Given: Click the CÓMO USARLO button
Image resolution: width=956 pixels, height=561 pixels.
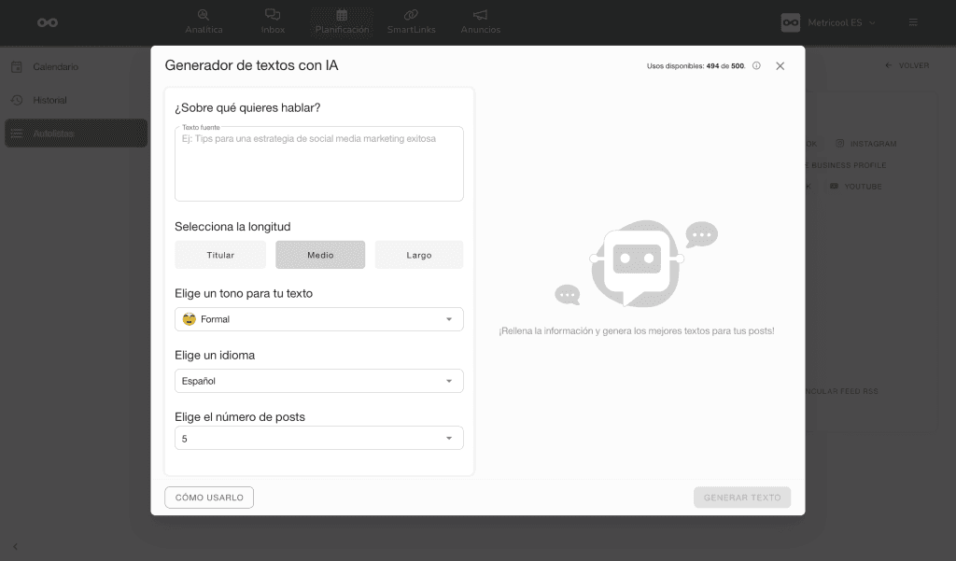Looking at the screenshot, I should coord(209,498).
